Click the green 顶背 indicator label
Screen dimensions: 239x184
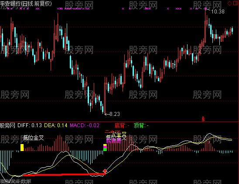click(x=141, y=125)
